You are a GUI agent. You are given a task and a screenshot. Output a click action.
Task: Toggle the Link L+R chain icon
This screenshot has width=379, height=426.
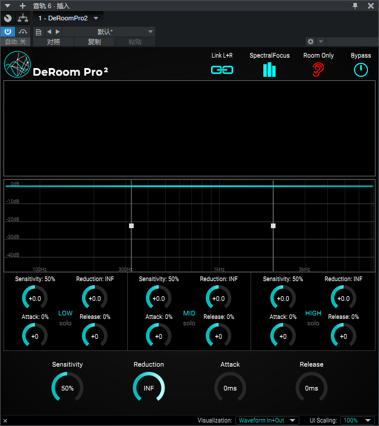coord(222,70)
